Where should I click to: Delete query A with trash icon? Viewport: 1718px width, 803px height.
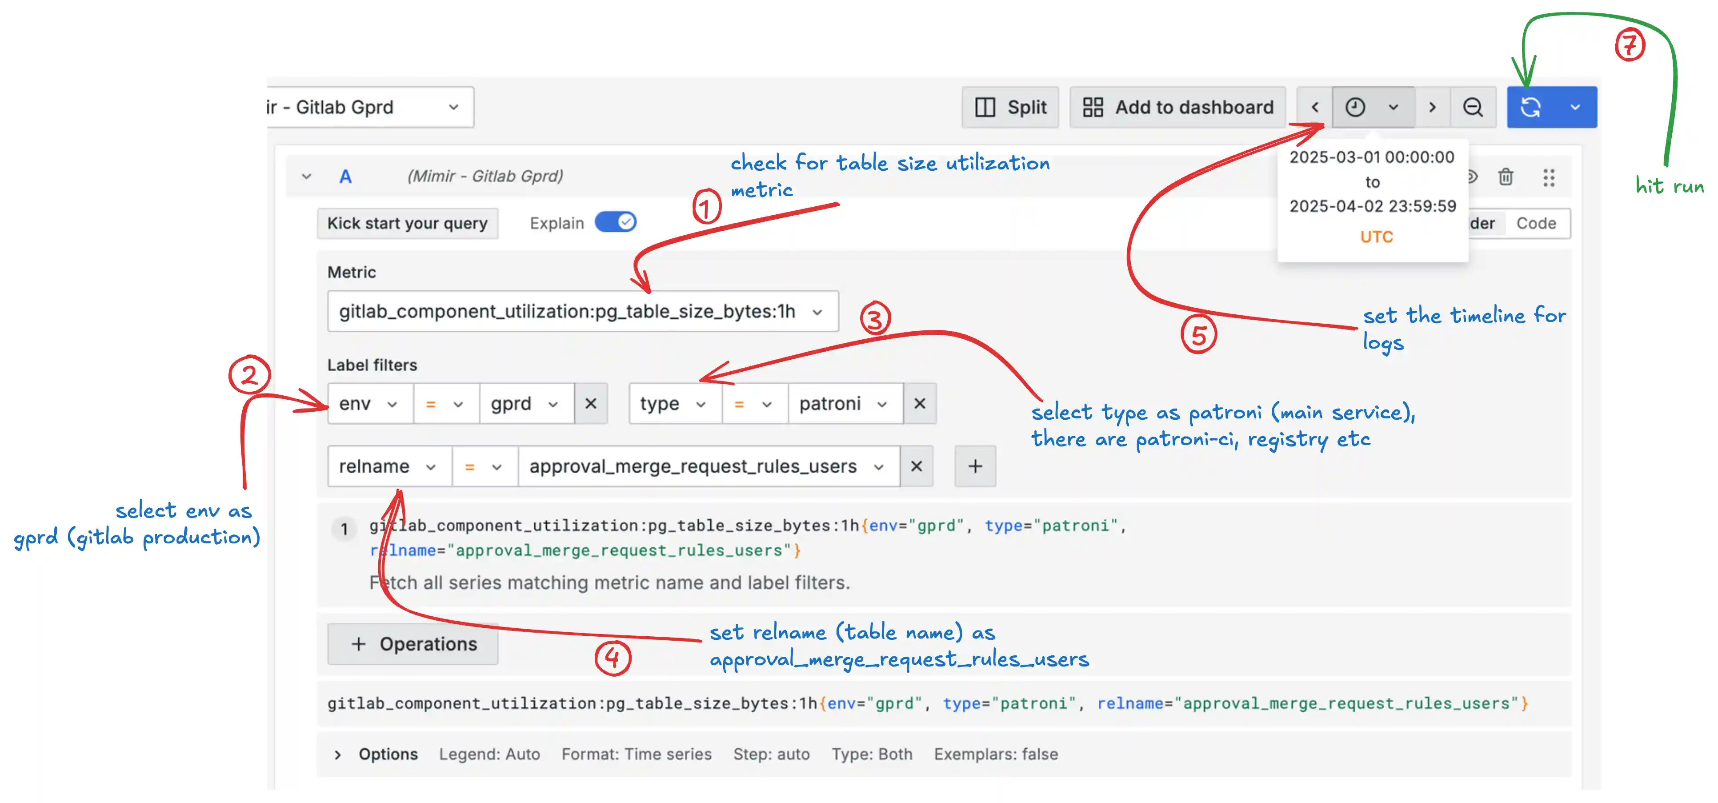(x=1505, y=177)
